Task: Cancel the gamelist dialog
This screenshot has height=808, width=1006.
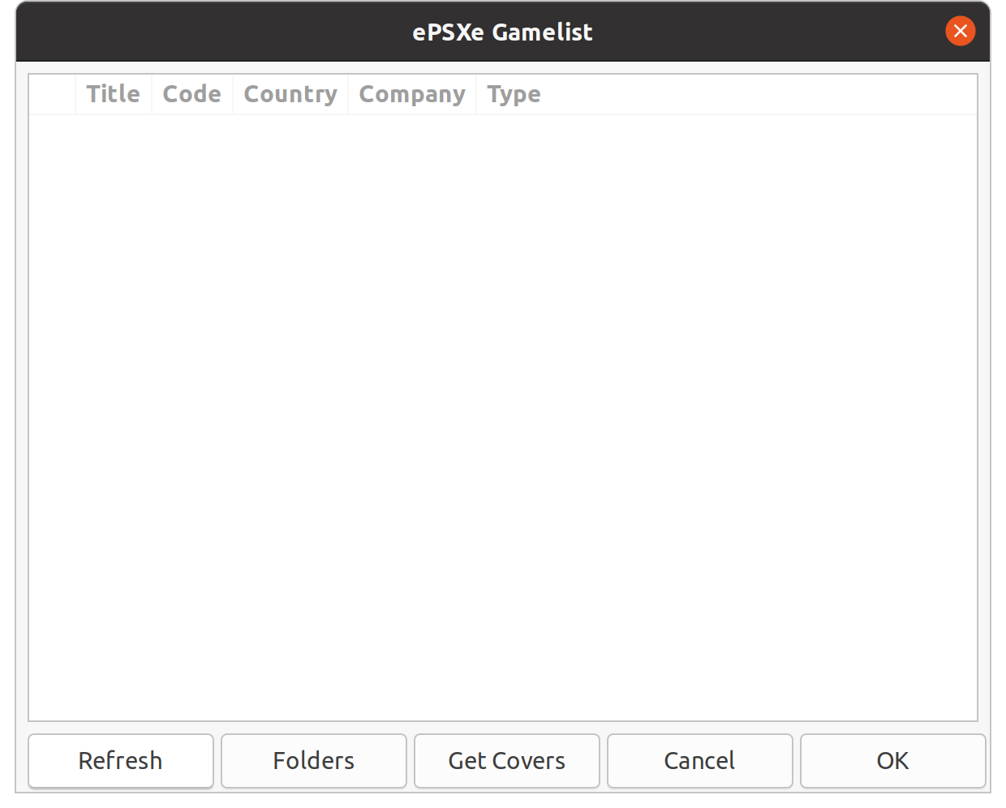Action: pyautogui.click(x=700, y=761)
